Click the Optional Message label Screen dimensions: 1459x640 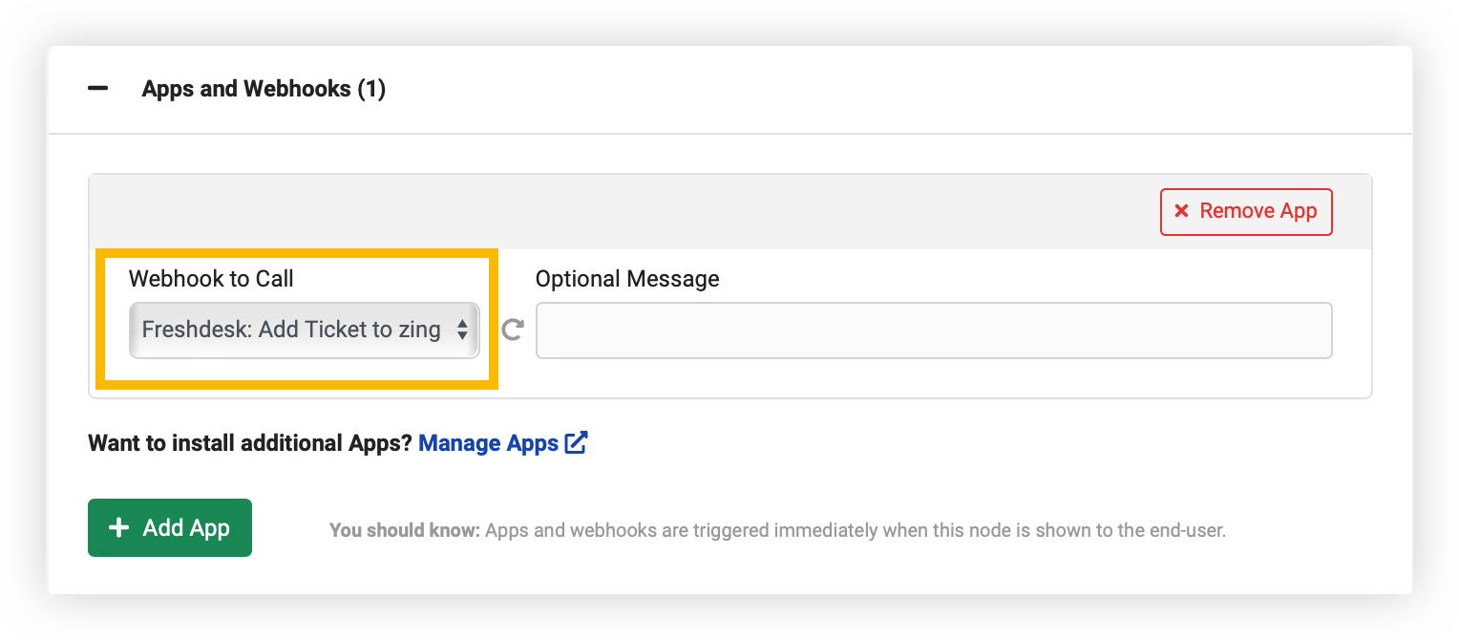pos(627,279)
